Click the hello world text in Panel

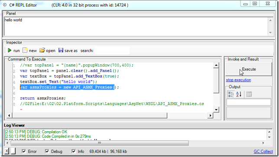(x=13, y=20)
